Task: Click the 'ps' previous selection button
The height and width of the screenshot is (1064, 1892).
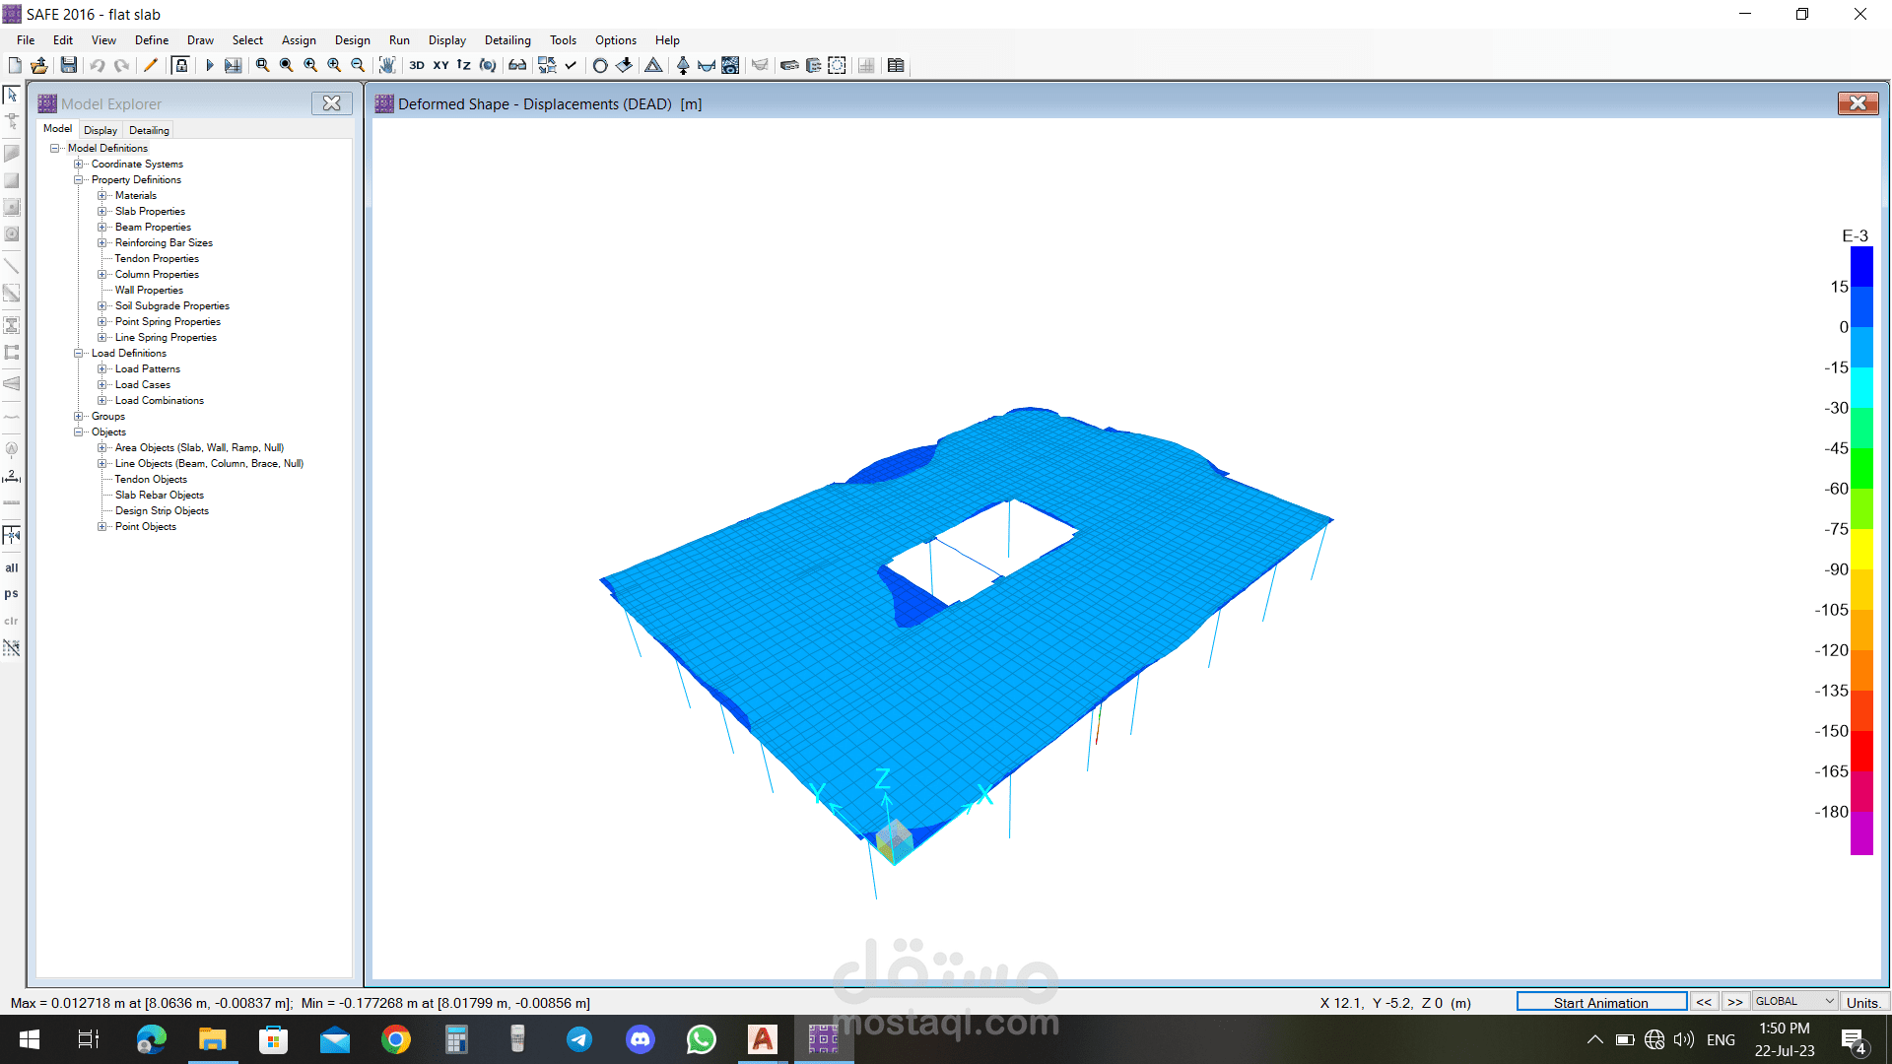Action: point(12,594)
